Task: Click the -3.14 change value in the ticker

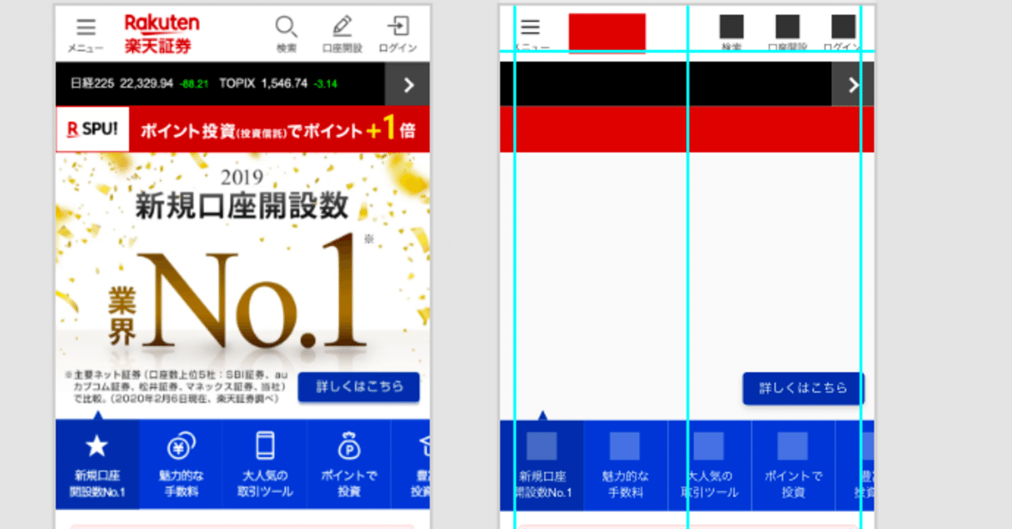Action: [x=325, y=84]
